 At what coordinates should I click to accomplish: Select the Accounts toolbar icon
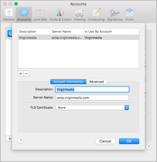tap(24, 15)
